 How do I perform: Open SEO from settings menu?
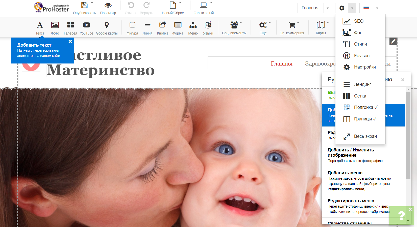tap(358, 21)
